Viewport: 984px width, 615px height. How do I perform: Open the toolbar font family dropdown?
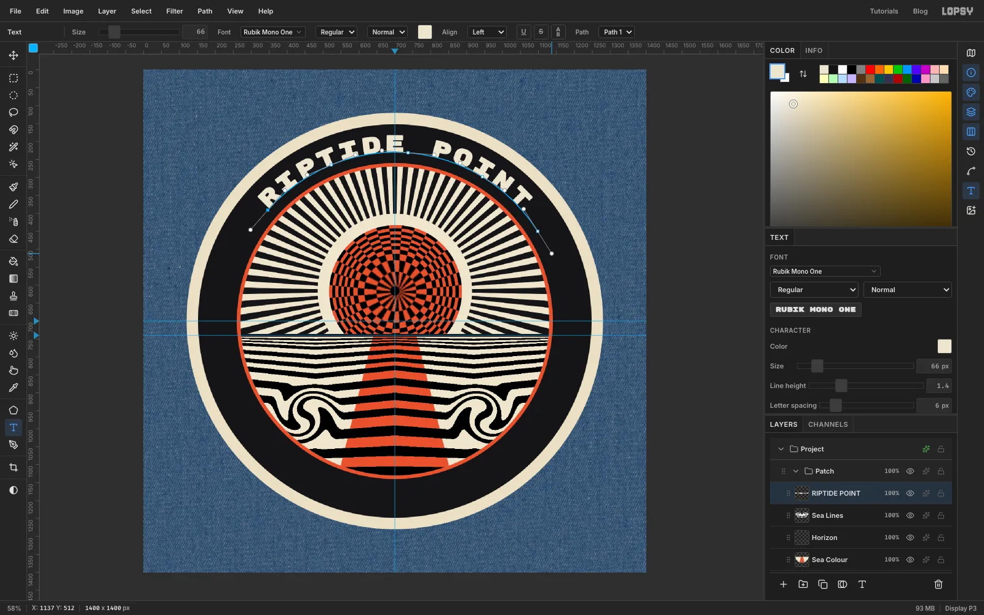[273, 32]
